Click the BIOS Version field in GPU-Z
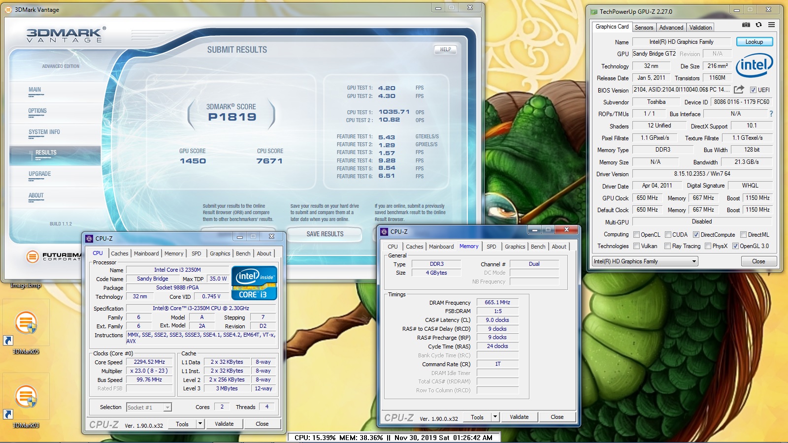 682,90
